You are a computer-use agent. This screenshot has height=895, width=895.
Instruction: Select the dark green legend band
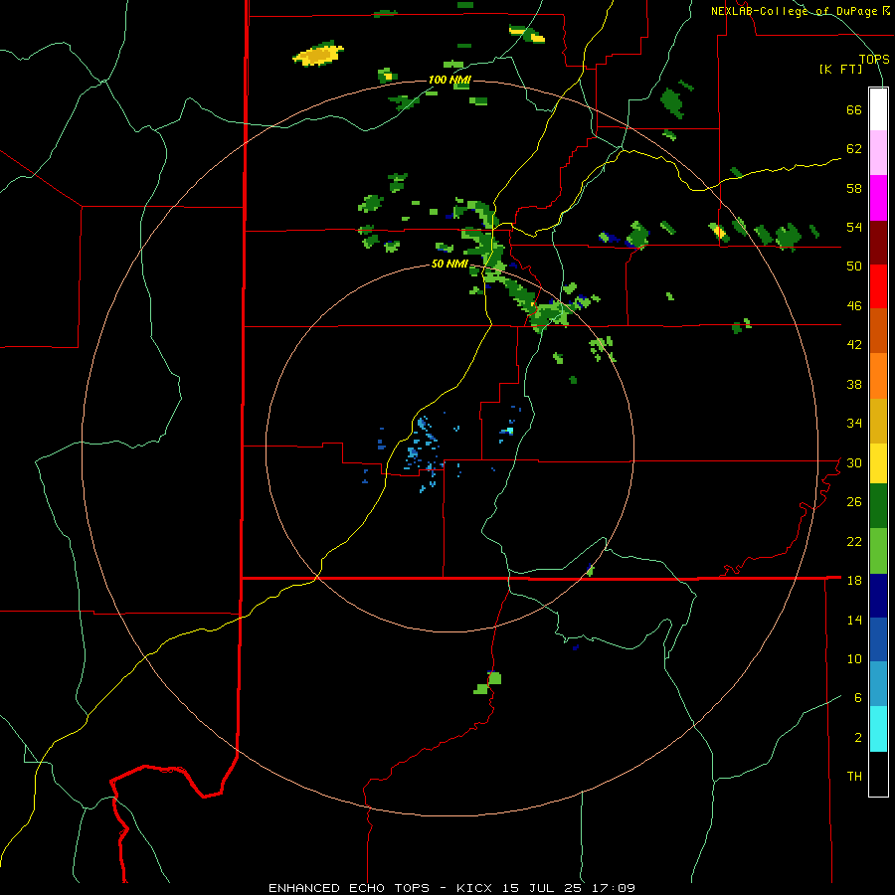[878, 506]
